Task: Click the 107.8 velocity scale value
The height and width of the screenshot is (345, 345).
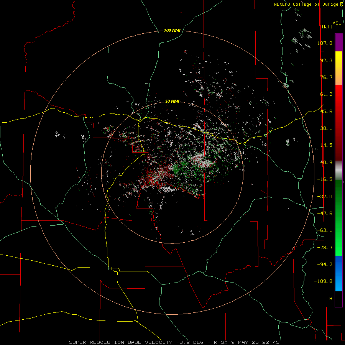Action: coord(325,43)
